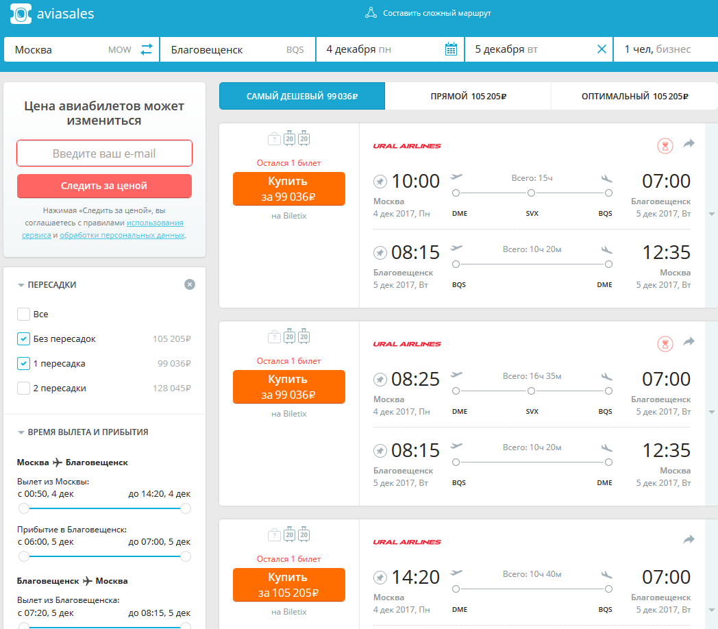Enable the 2 пересадки checkbox
Image resolution: width=718 pixels, height=629 pixels.
coord(23,388)
